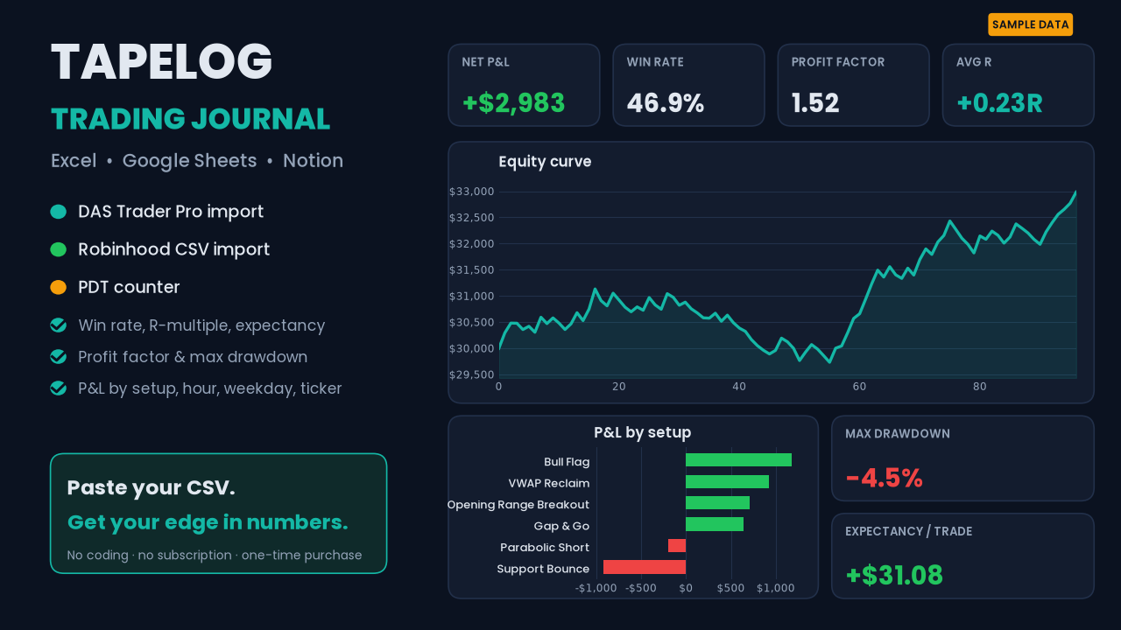Click the TRADING JOURNAL subtitle
This screenshot has width=1121, height=630.
[x=190, y=119]
